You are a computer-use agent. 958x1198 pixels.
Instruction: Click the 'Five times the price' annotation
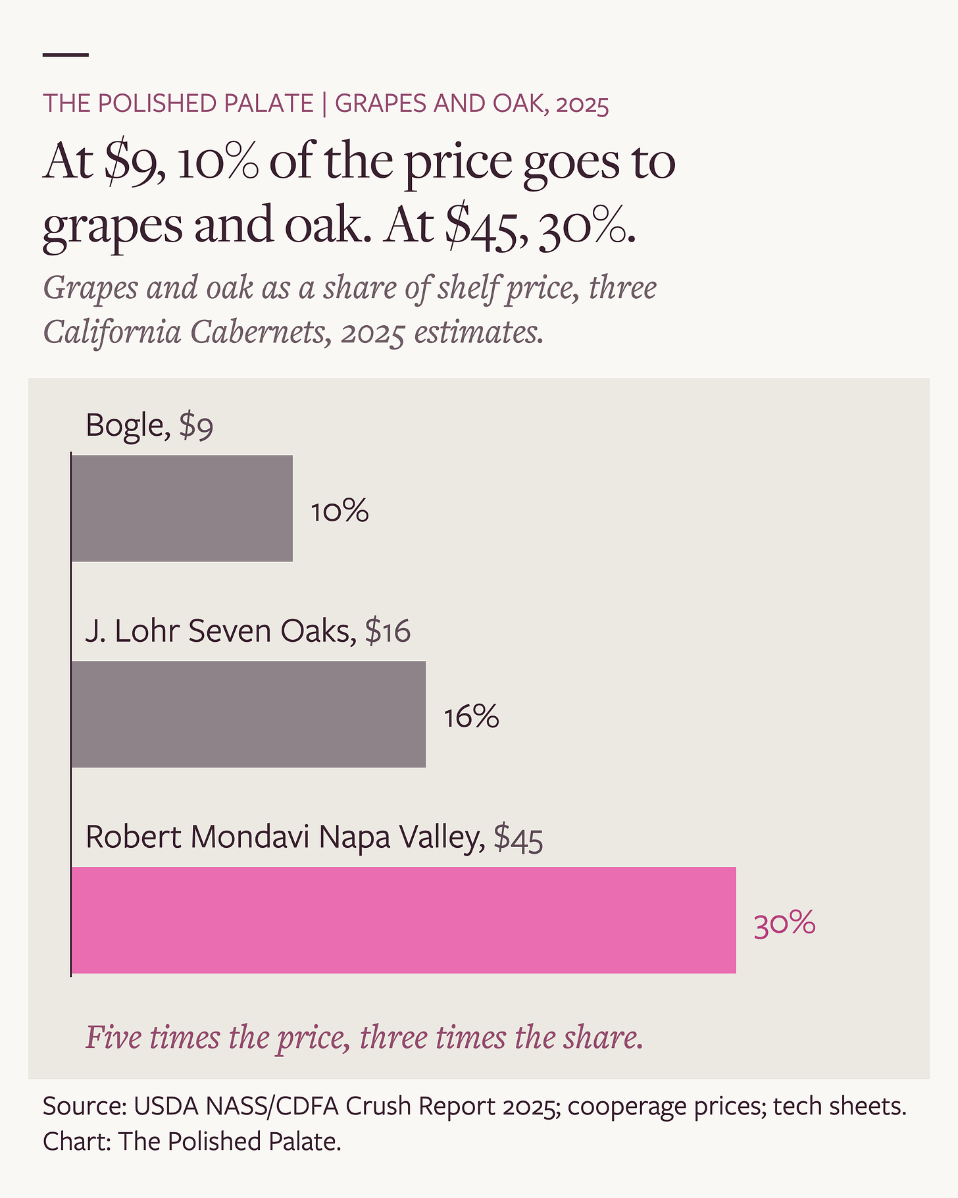tap(365, 1037)
